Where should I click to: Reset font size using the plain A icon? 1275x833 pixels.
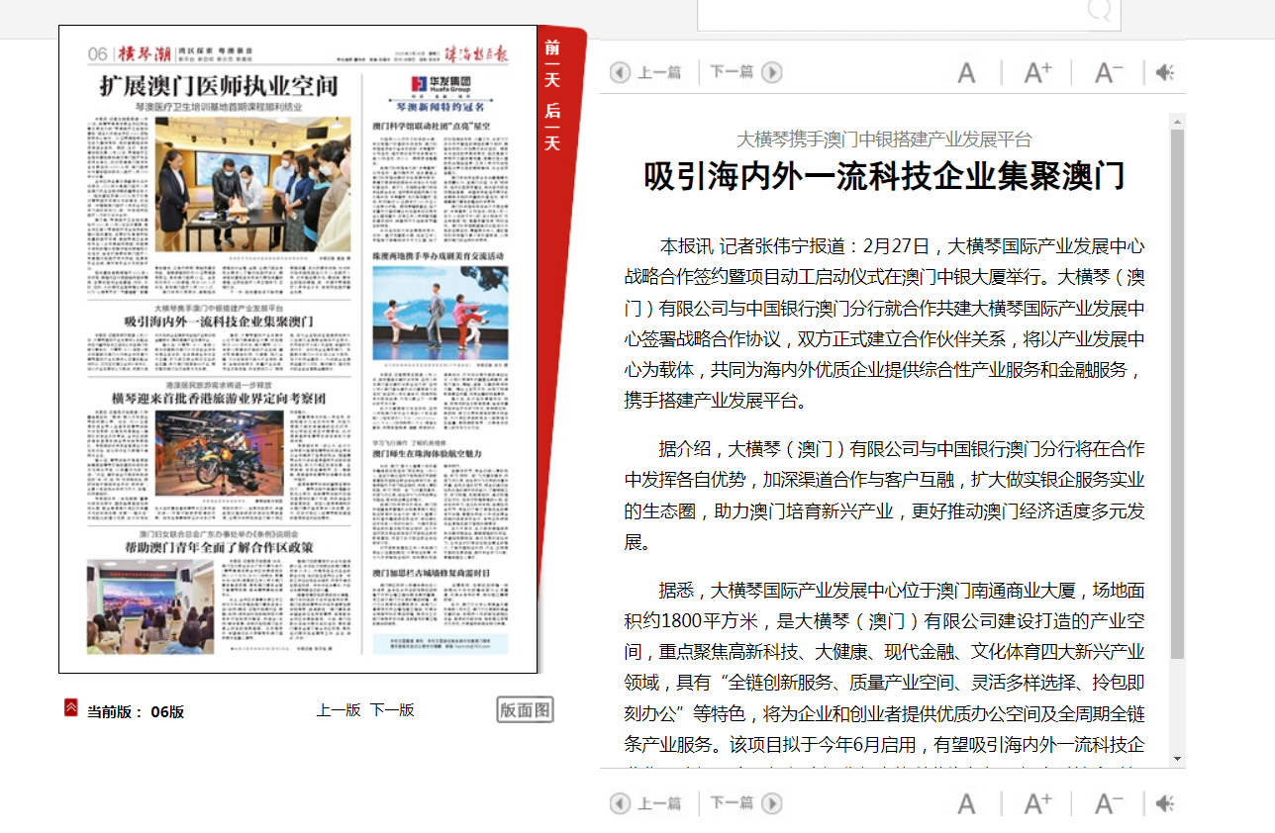965,71
